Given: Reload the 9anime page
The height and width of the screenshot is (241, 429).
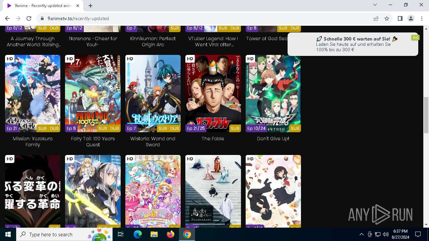Looking at the screenshot, I should pyautogui.click(x=29, y=18).
